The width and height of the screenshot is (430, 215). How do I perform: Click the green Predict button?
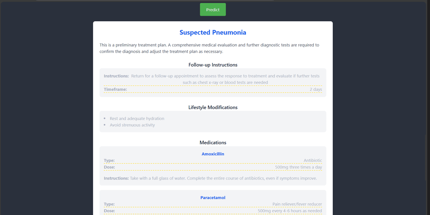pos(213,10)
